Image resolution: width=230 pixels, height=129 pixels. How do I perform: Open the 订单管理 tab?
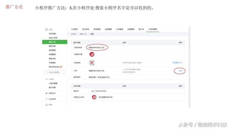(120, 29)
